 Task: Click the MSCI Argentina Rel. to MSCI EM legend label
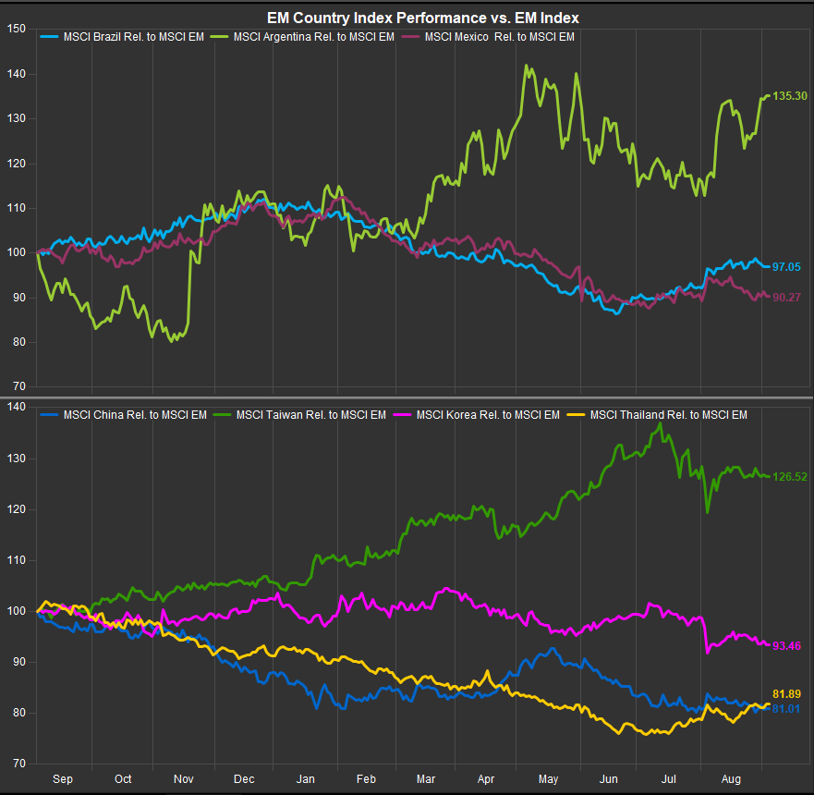pyautogui.click(x=313, y=37)
